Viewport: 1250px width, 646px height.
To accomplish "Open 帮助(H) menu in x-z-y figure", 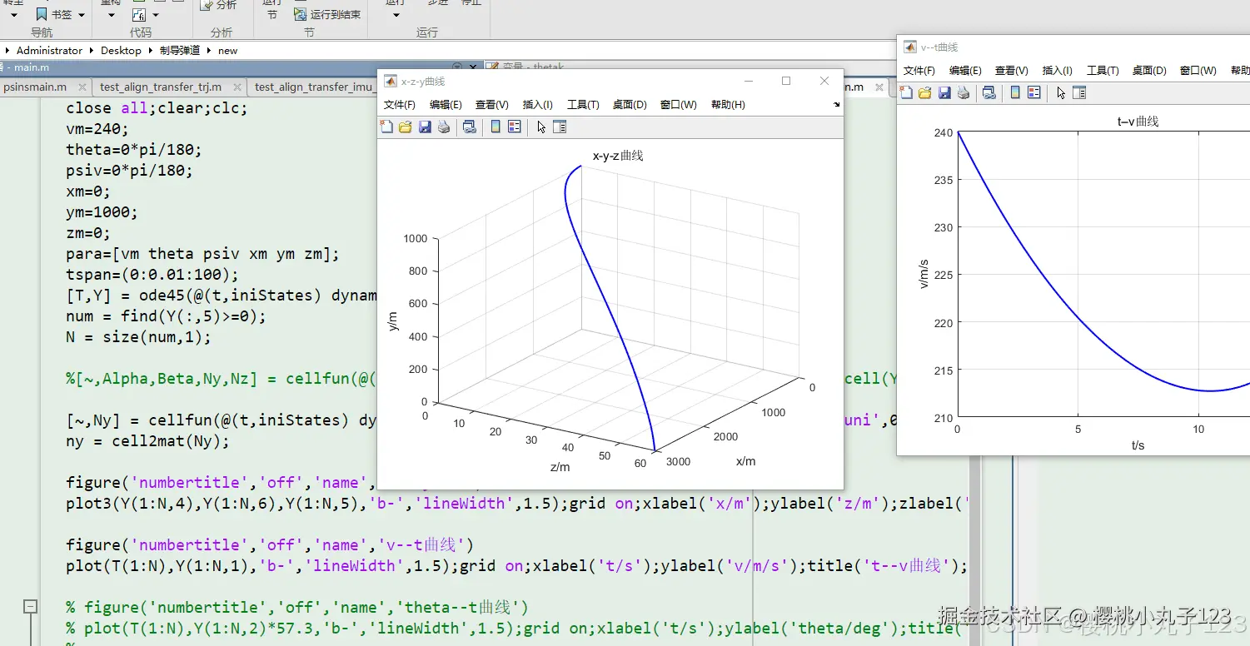I will 728,105.
